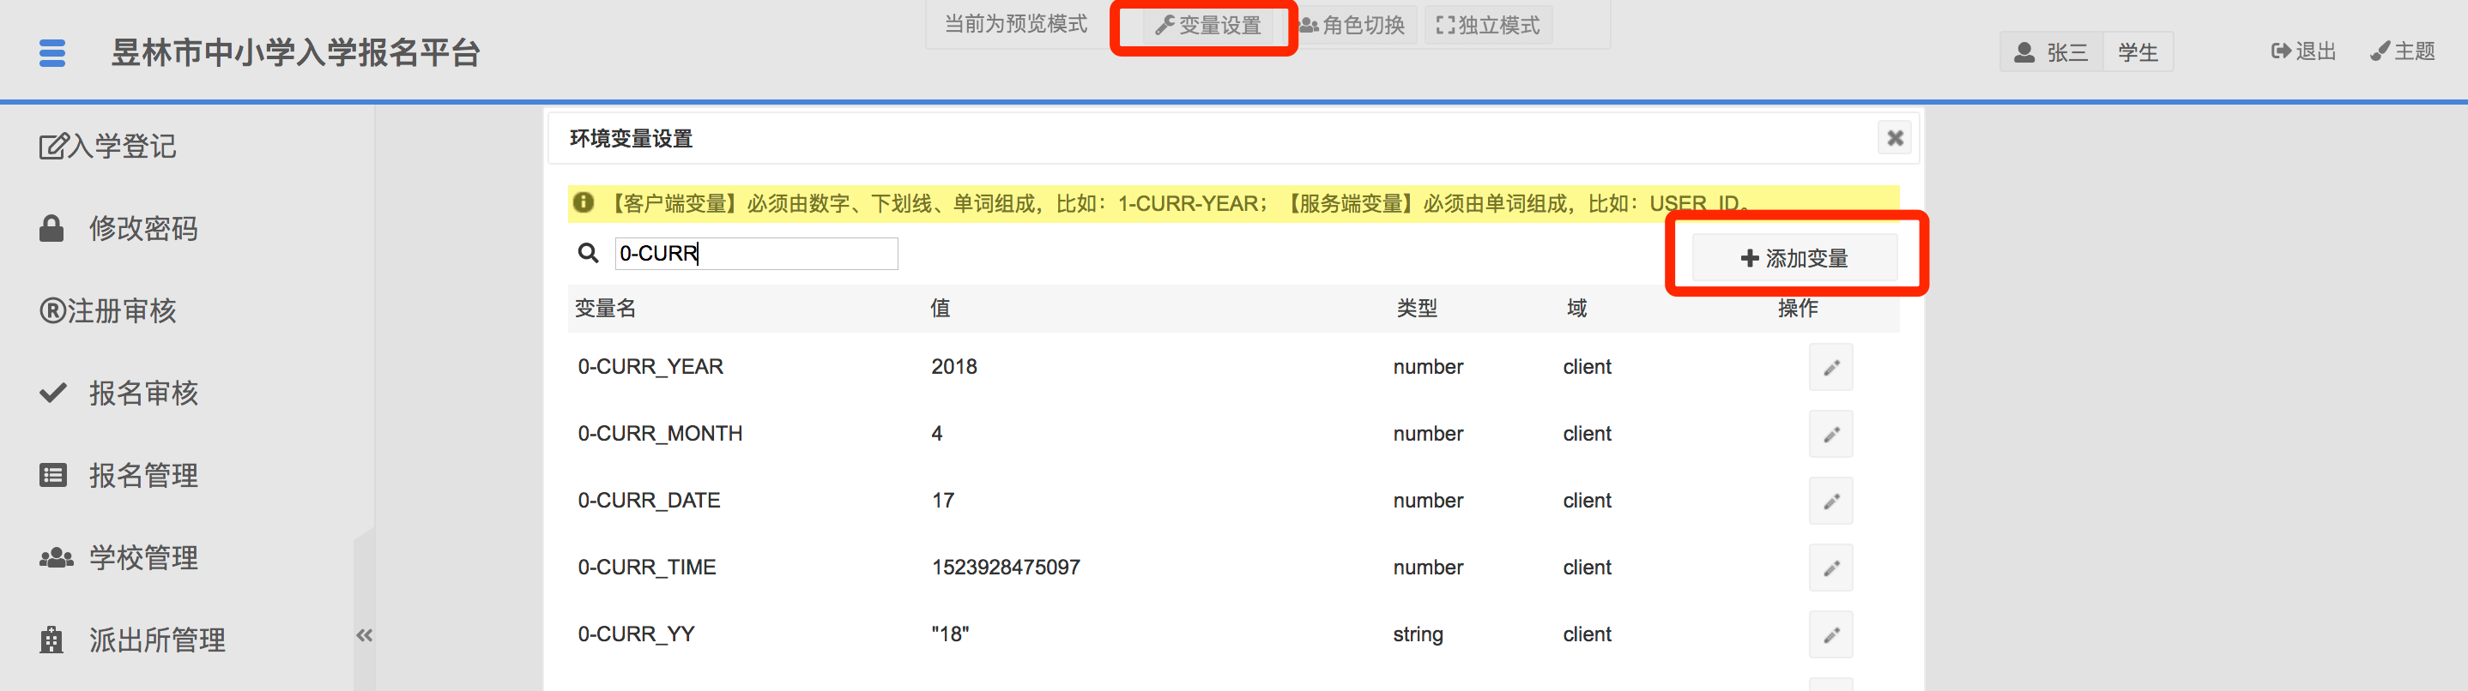This screenshot has height=691, width=2468.
Task: Click the 张三 user button
Action: [2051, 52]
